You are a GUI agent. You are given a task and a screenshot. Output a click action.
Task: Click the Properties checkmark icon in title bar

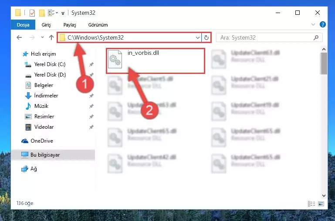tap(32, 13)
